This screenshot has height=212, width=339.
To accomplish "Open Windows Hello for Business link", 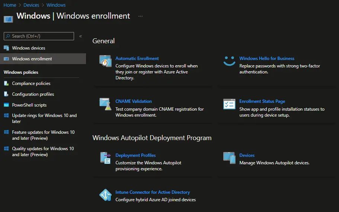I will coord(267,58).
